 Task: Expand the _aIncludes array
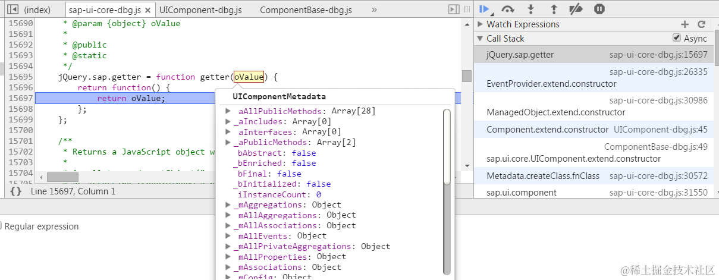(x=228, y=122)
